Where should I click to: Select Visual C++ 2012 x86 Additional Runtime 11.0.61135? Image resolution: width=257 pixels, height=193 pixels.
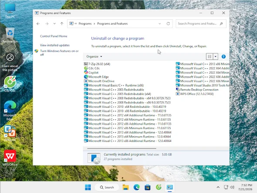coord(128,124)
